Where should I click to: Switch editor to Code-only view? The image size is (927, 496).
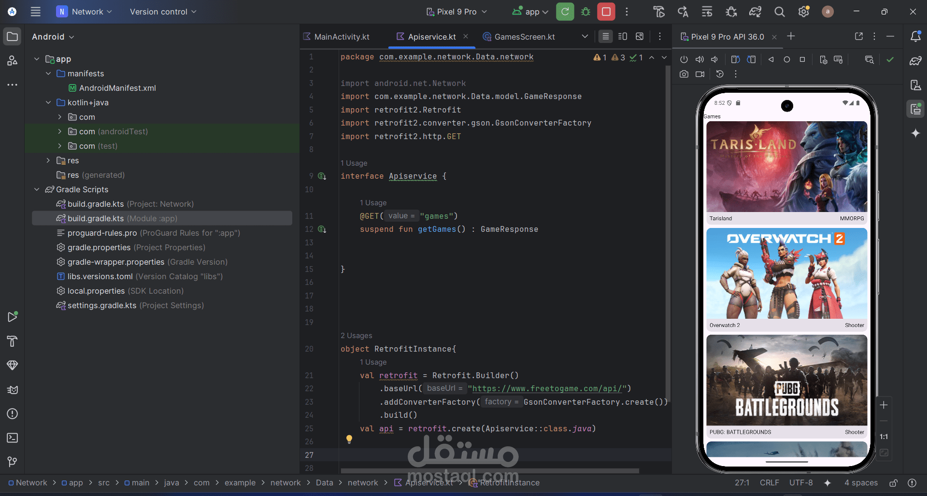click(x=606, y=36)
